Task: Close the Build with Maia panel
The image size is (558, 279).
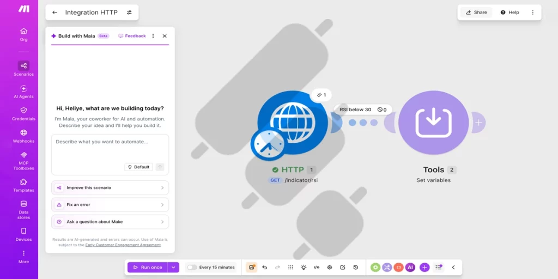Action: (x=165, y=36)
